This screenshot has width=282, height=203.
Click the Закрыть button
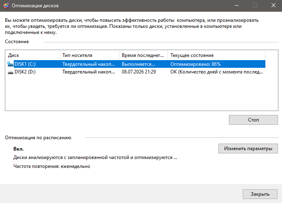pos(260,194)
